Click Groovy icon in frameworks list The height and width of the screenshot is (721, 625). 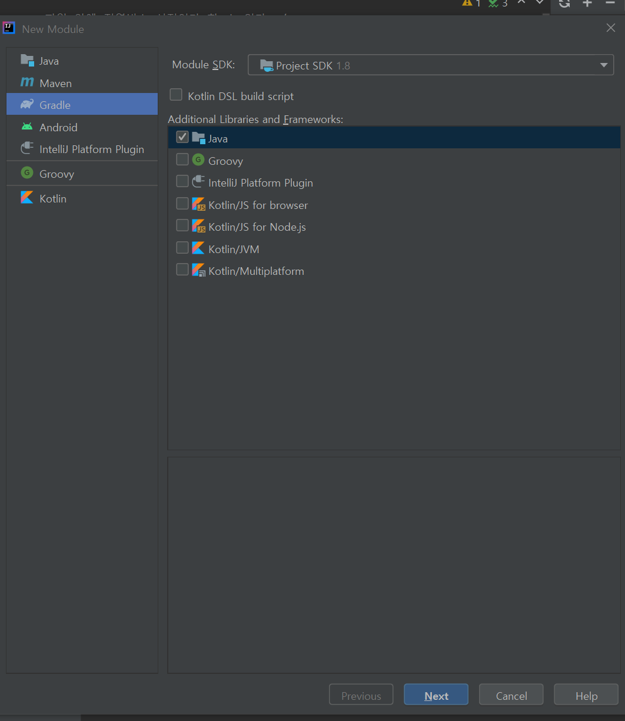tap(198, 160)
